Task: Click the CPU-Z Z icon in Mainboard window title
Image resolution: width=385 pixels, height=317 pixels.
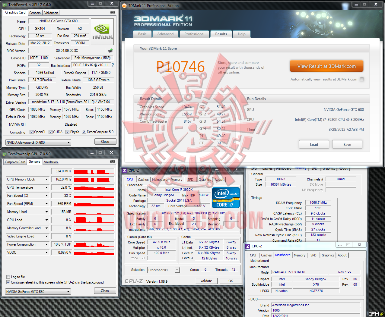Action: click(x=248, y=246)
